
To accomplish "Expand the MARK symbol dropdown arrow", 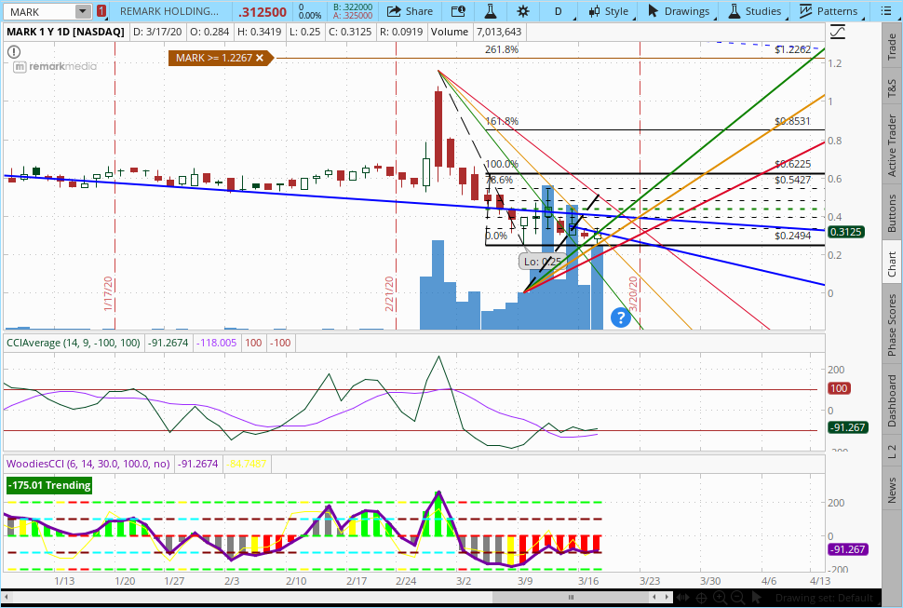I will tap(83, 11).
